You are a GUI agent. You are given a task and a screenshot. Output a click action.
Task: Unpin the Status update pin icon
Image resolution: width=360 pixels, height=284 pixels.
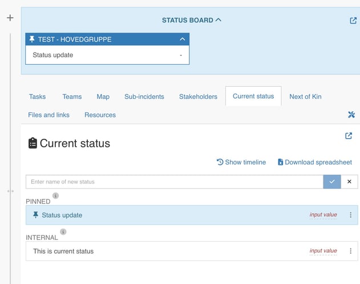[x=36, y=215]
